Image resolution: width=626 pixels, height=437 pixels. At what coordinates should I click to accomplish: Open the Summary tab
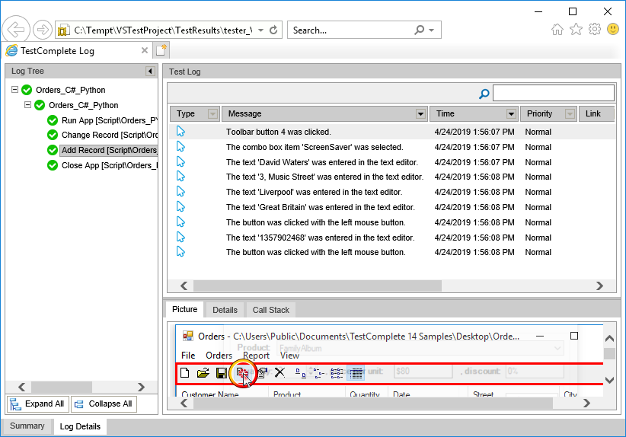(x=27, y=426)
